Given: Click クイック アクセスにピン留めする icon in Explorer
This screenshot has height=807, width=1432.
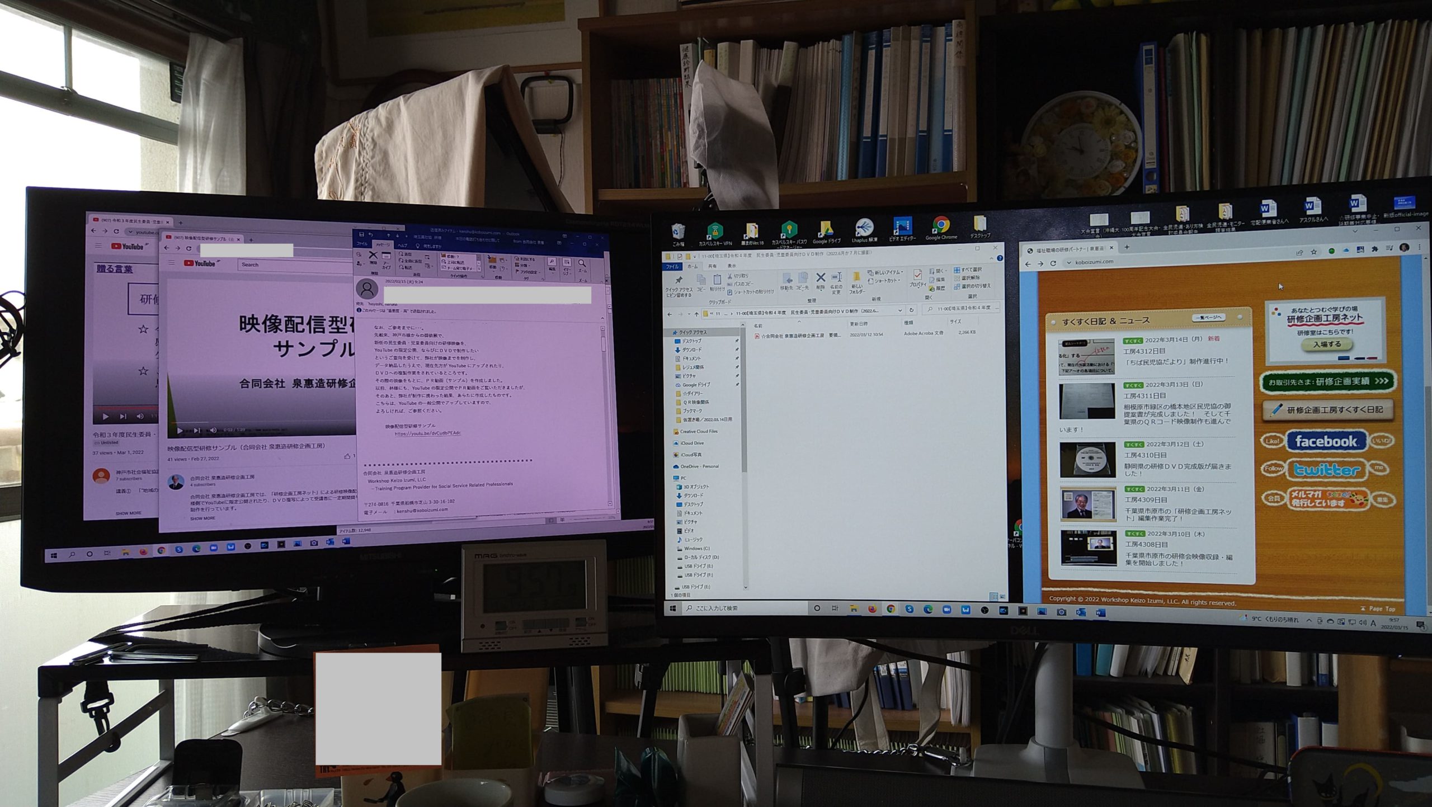Looking at the screenshot, I should [679, 286].
